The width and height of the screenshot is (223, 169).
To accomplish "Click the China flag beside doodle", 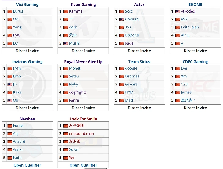I will (122, 69).
